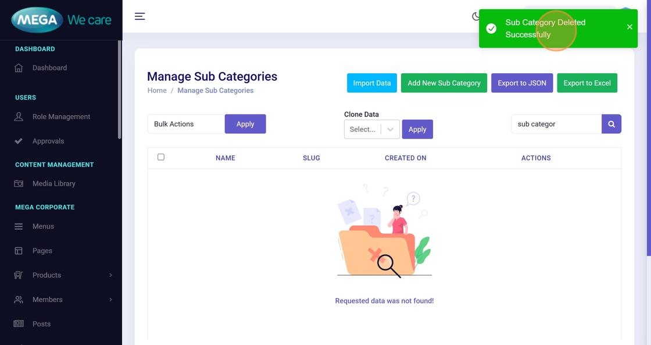Image resolution: width=651 pixels, height=345 pixels.
Task: Click the Add New Sub Category button
Action: point(443,83)
